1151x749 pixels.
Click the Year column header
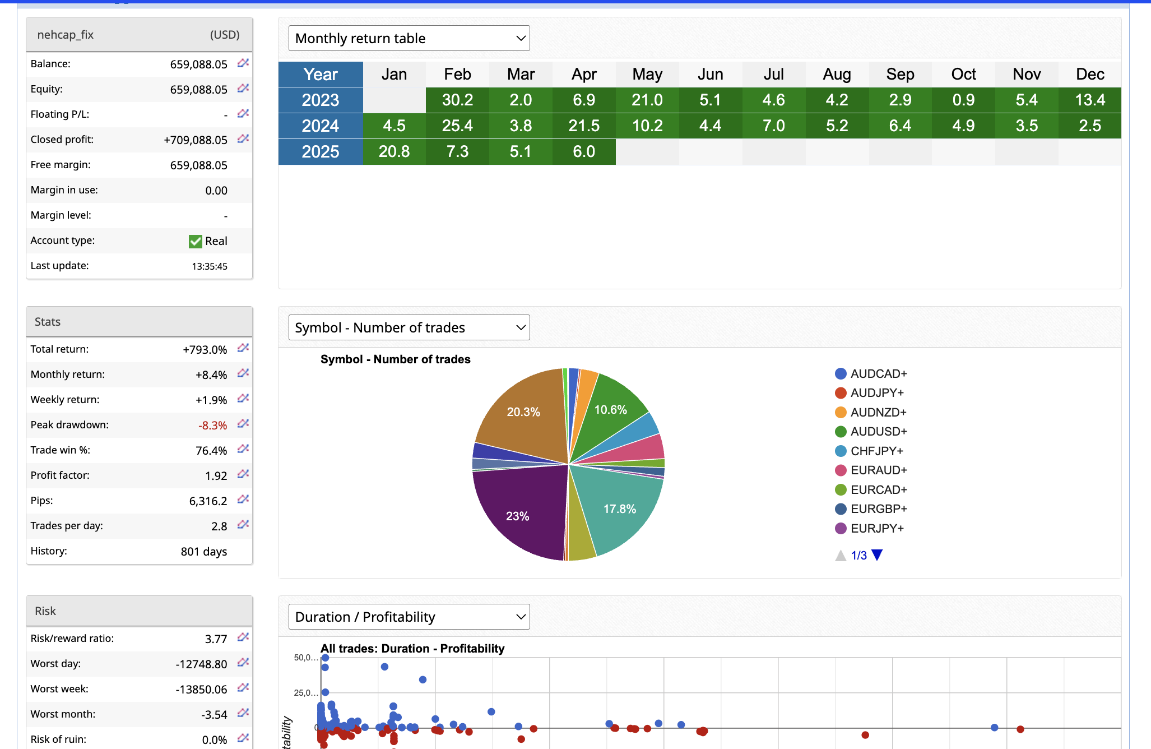pyautogui.click(x=321, y=74)
